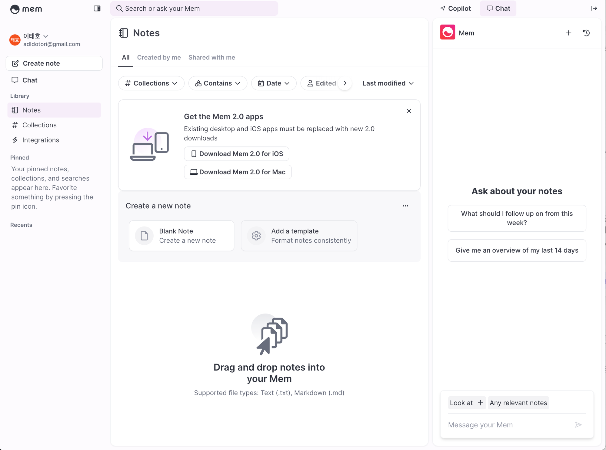Click the send message arrow icon

click(578, 425)
